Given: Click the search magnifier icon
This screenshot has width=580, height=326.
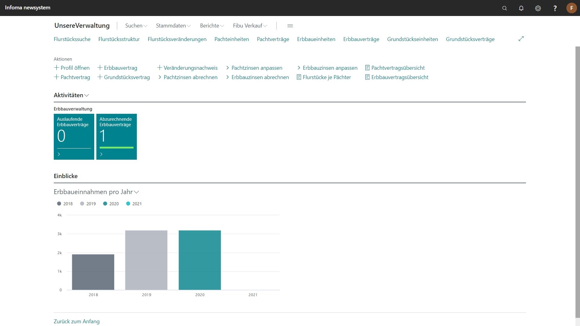Looking at the screenshot, I should pyautogui.click(x=504, y=8).
